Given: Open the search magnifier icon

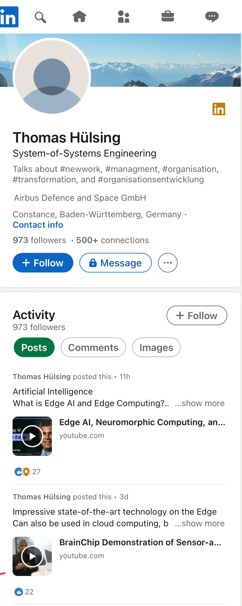Looking at the screenshot, I should [40, 17].
